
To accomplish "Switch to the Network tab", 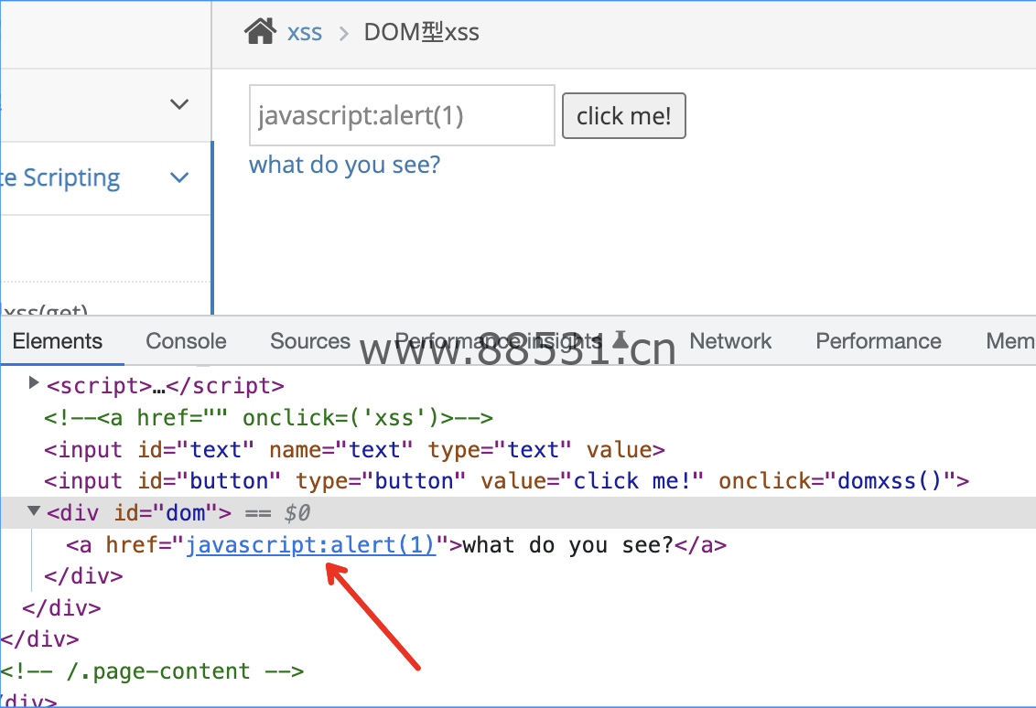I will pos(730,341).
